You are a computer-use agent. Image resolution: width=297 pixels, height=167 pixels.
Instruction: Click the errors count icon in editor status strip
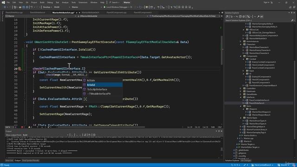click(22, 127)
